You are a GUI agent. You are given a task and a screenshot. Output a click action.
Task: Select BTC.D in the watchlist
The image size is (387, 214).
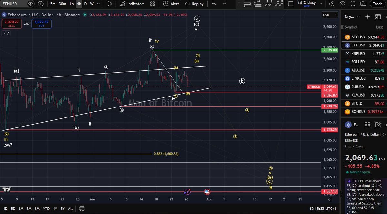point(364,103)
